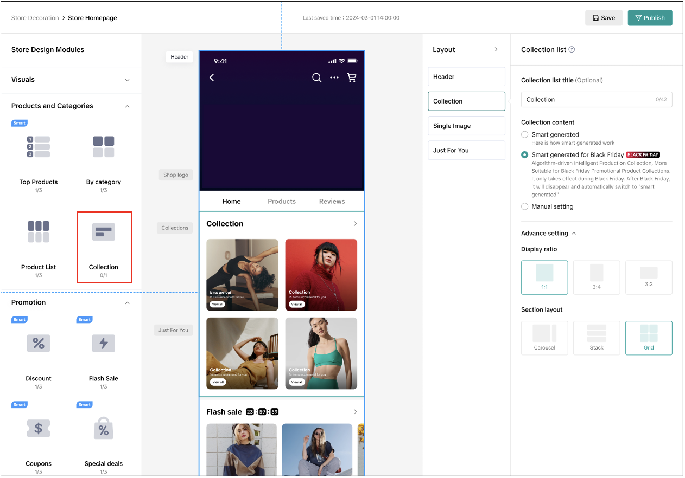Click the Collection module icon
Screen dimensions: 685x478
pyautogui.click(x=104, y=232)
